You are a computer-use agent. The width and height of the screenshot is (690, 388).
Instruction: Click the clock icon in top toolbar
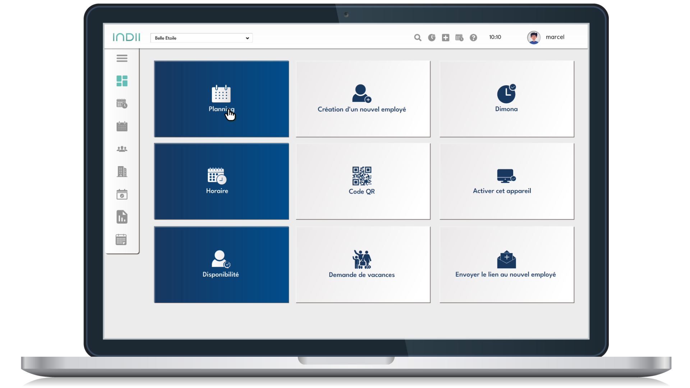[432, 37]
